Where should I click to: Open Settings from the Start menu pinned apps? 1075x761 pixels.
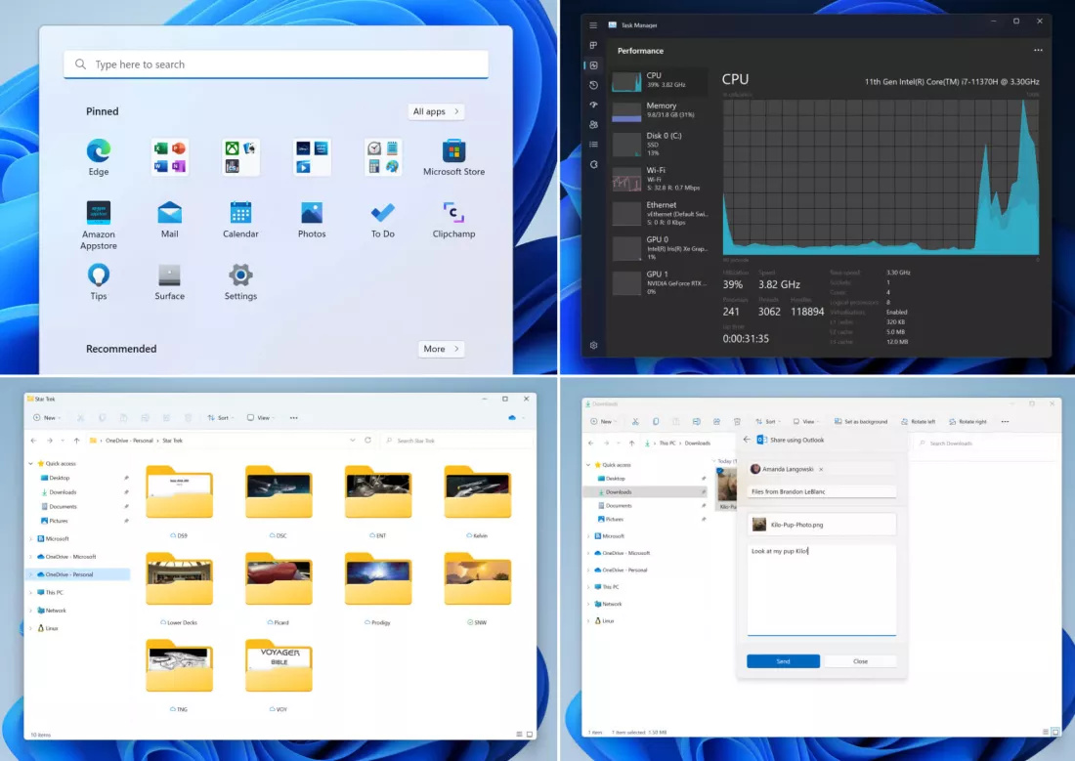[x=240, y=281]
